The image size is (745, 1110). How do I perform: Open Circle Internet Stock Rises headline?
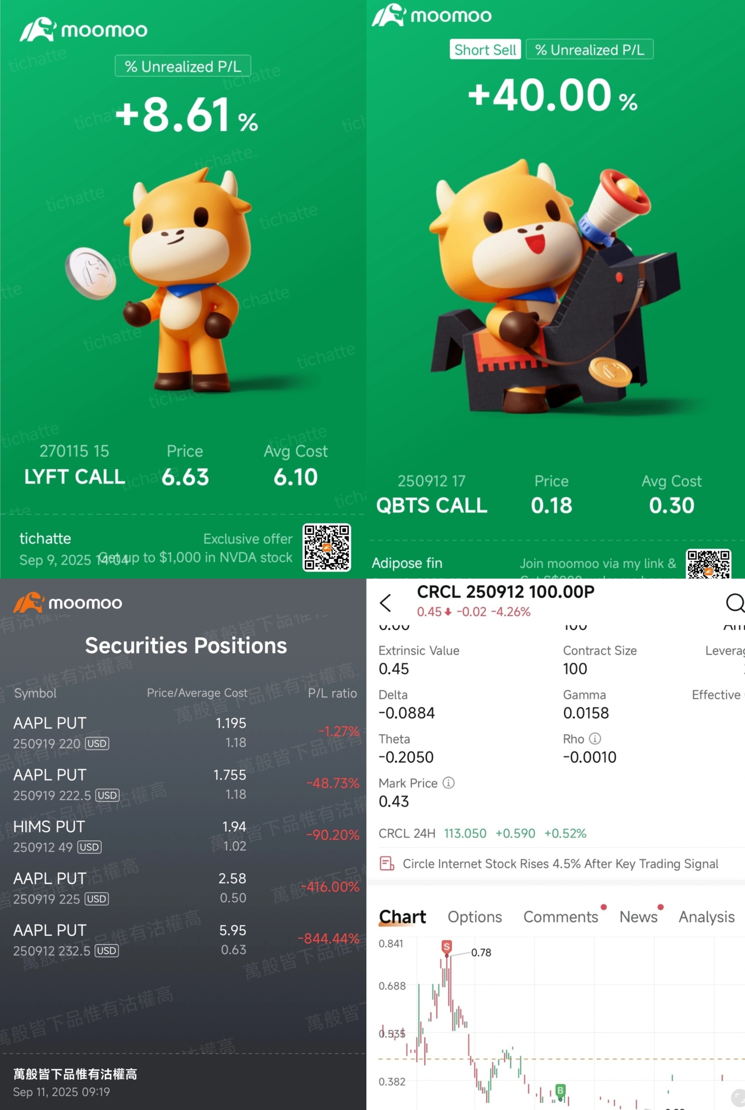tap(560, 863)
